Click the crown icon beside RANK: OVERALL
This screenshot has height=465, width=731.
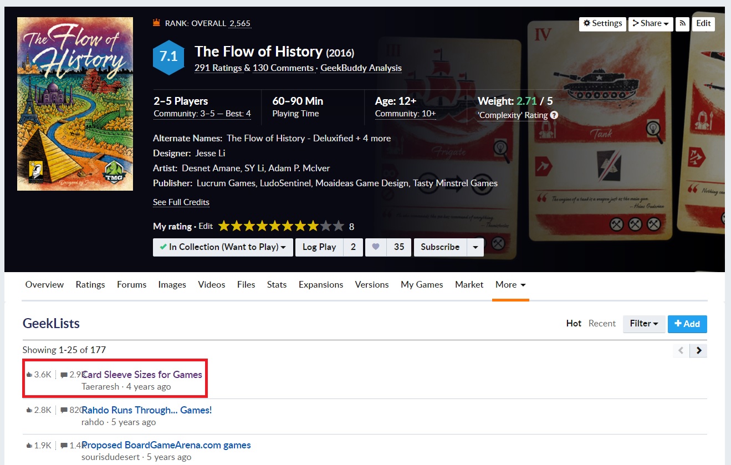[x=156, y=23]
